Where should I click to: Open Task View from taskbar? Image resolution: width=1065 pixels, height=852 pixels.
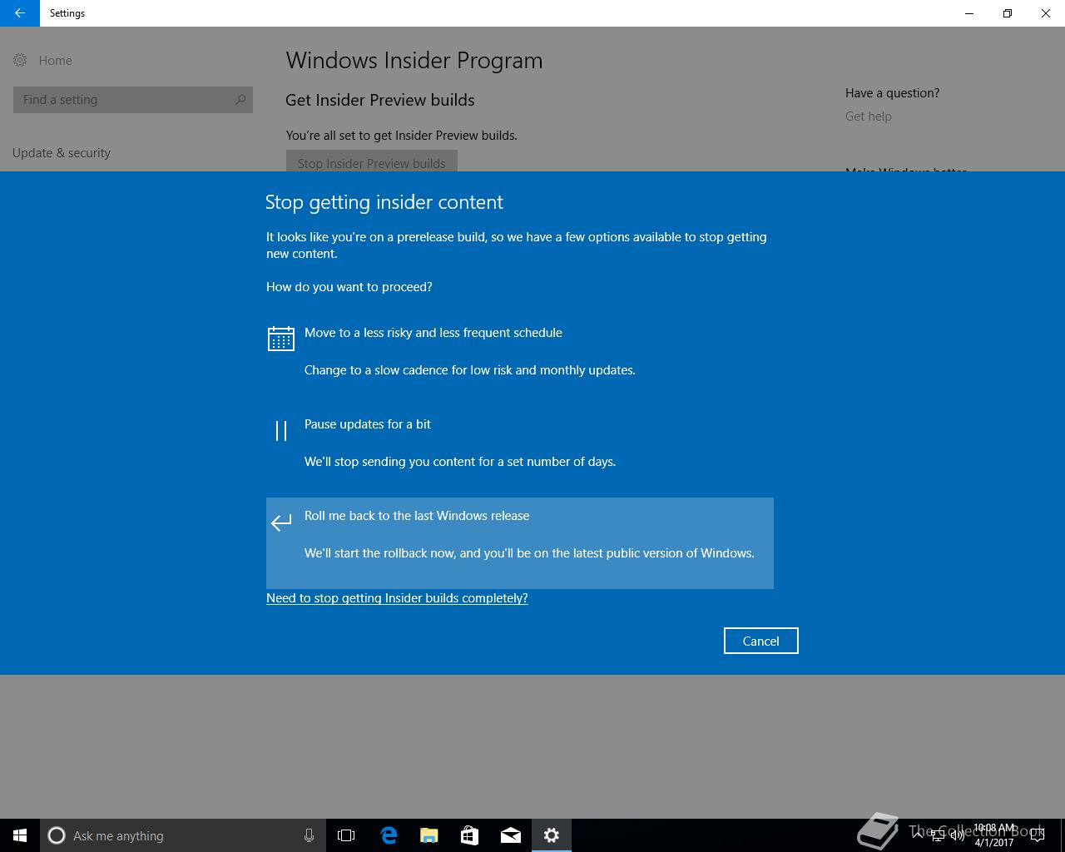pyautogui.click(x=346, y=835)
